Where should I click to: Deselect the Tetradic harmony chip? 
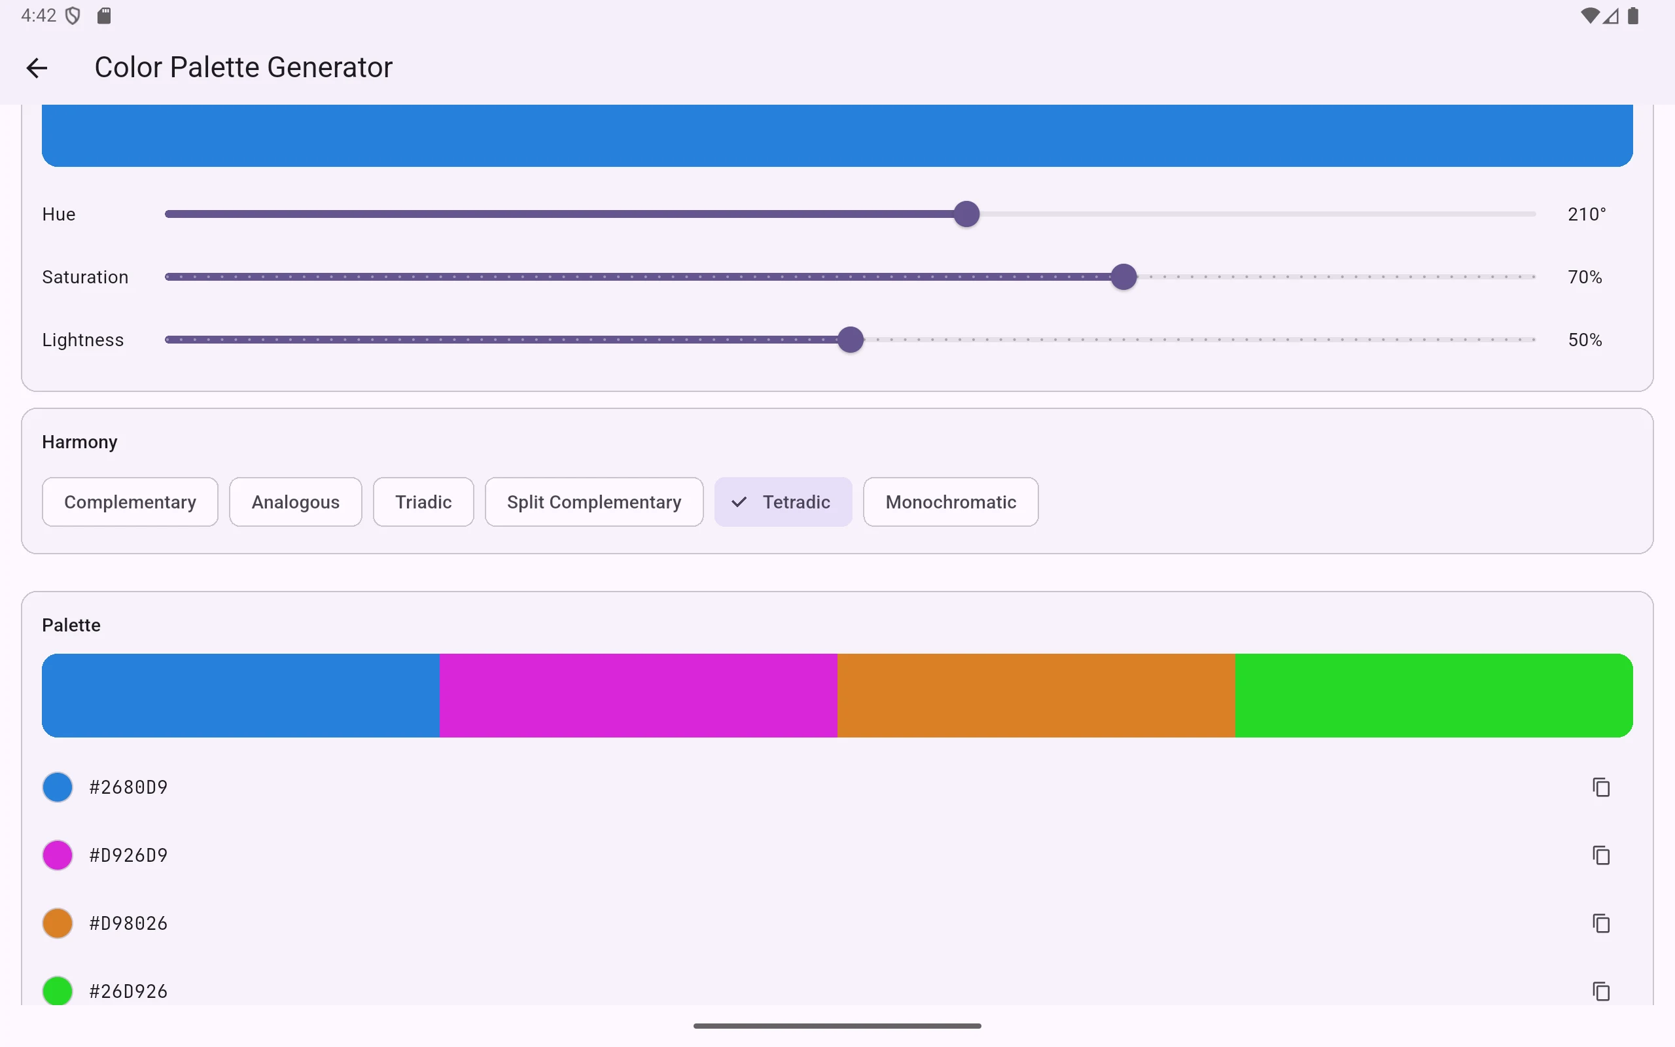point(783,502)
